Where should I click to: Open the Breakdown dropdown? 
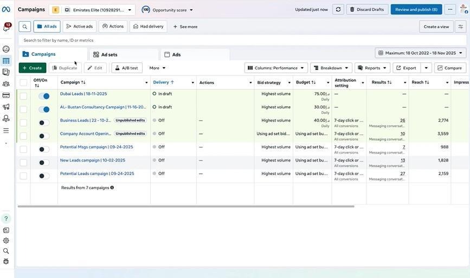[x=331, y=68]
